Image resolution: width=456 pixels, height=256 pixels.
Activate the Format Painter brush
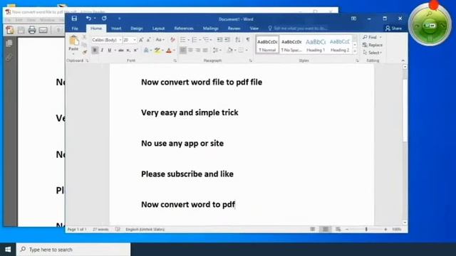coord(84,52)
